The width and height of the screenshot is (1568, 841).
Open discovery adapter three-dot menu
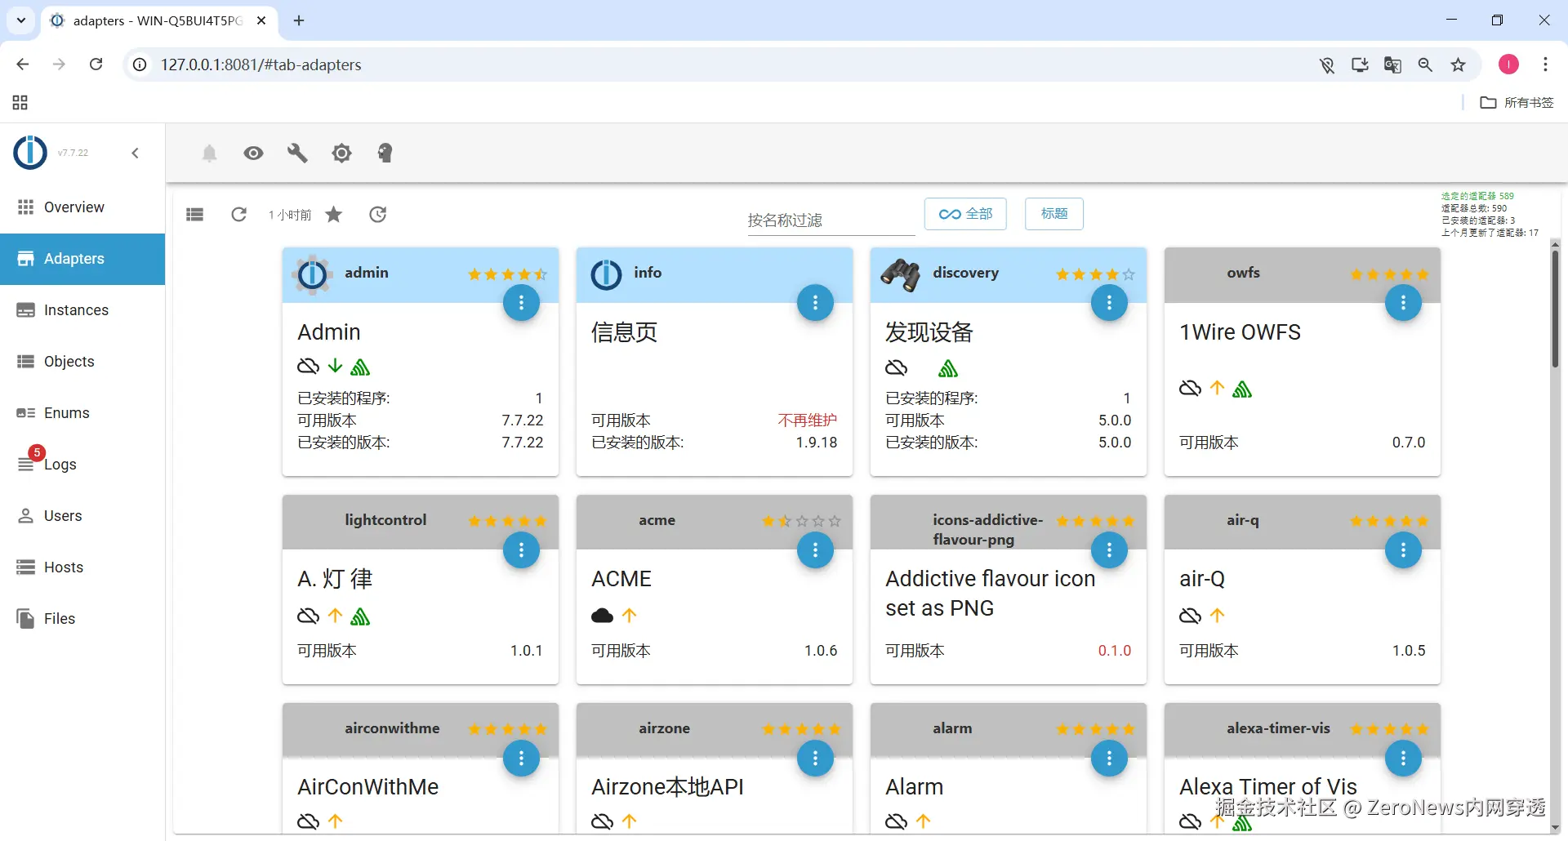click(1109, 303)
